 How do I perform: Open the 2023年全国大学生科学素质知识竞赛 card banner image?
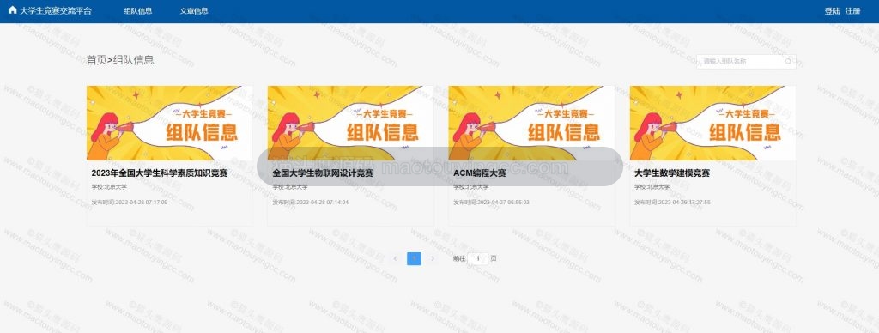[169, 123]
